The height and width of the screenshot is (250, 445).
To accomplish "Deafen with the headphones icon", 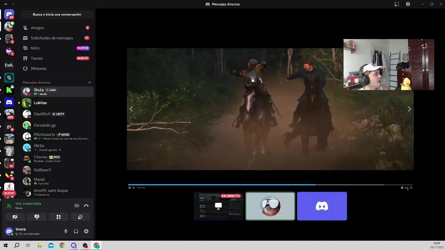I will [x=76, y=231].
